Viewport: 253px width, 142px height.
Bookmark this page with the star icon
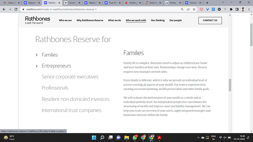194,10
